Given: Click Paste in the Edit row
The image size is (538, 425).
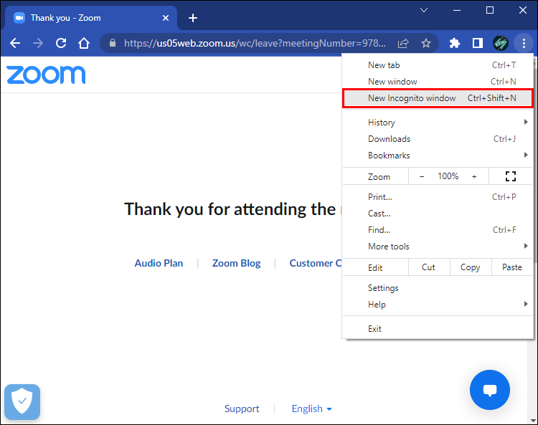Looking at the screenshot, I should pyautogui.click(x=512, y=267).
